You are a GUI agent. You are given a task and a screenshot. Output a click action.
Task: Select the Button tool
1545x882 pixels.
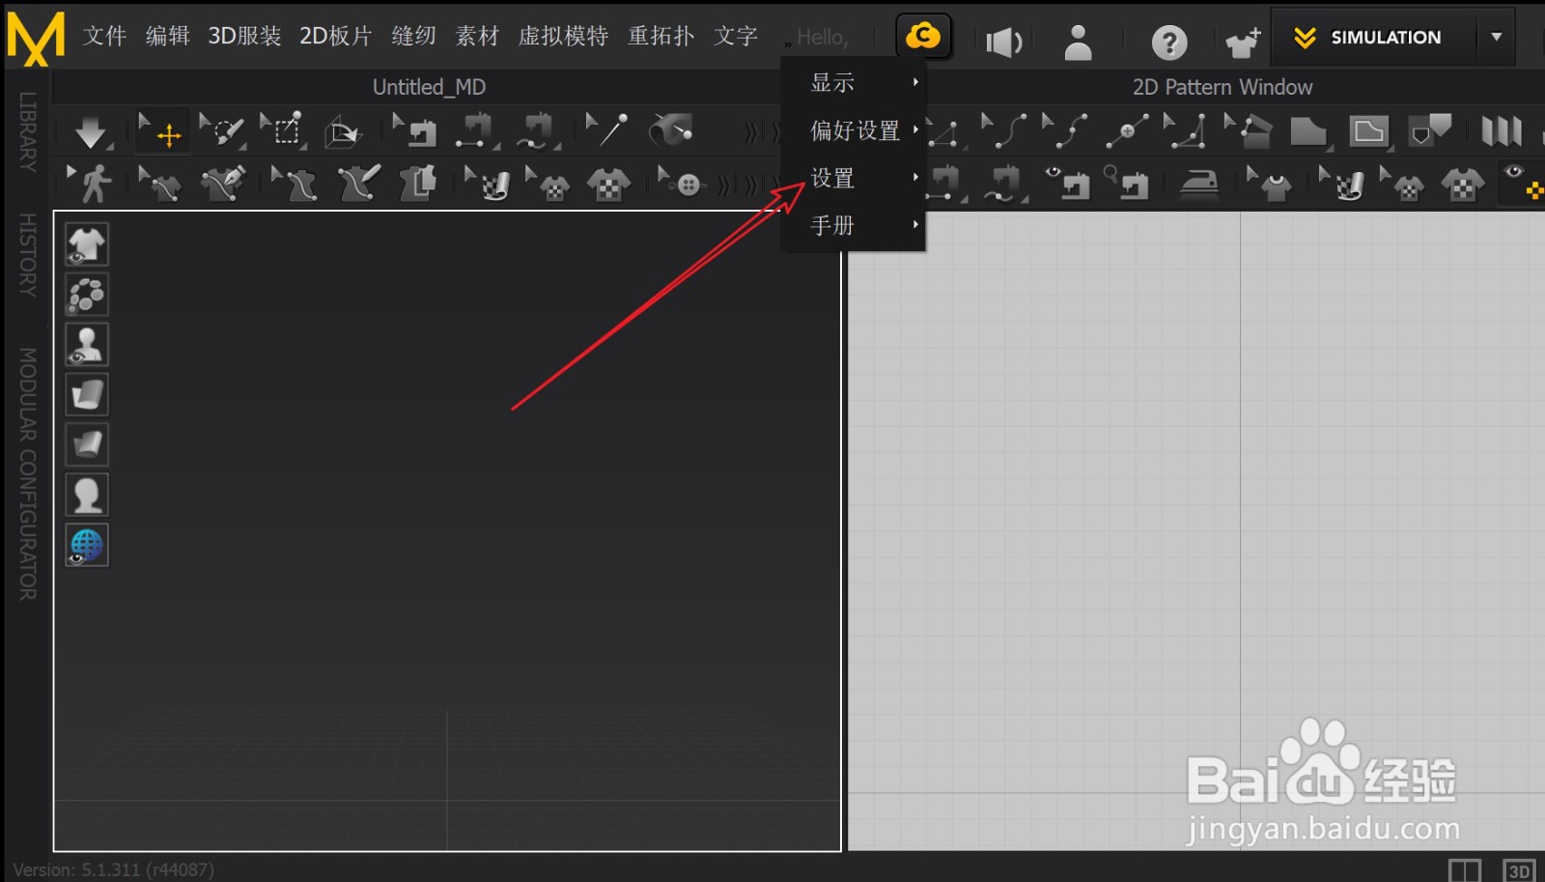[682, 184]
